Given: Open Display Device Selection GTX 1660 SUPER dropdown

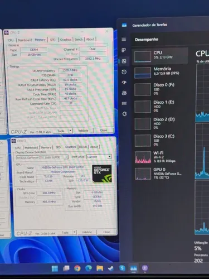Looking at the screenshot, I should tap(42, 157).
